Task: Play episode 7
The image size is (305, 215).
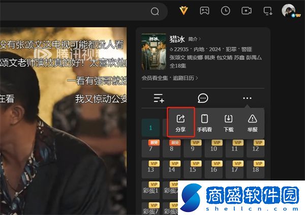Action: (151, 149)
